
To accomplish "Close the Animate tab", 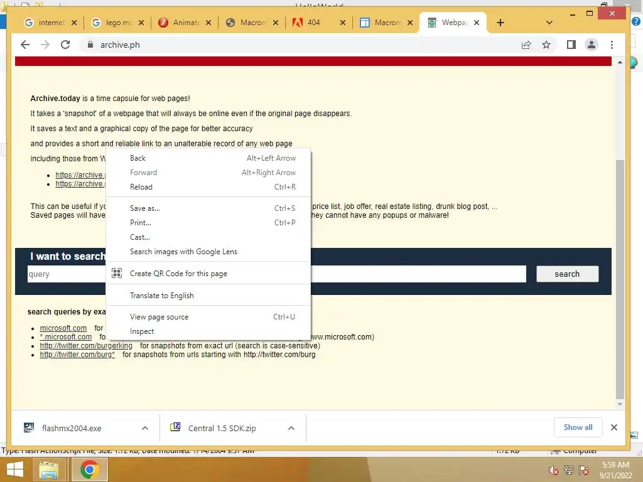I will point(208,23).
